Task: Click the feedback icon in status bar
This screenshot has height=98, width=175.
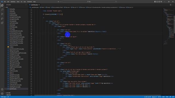Action: (x=170, y=97)
